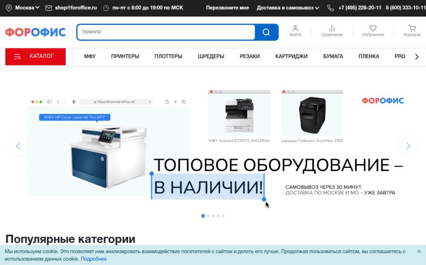Click the Kyocera ECOSYS M4125idn MFP image
Screen dimensions: 426x265
click(x=240, y=115)
